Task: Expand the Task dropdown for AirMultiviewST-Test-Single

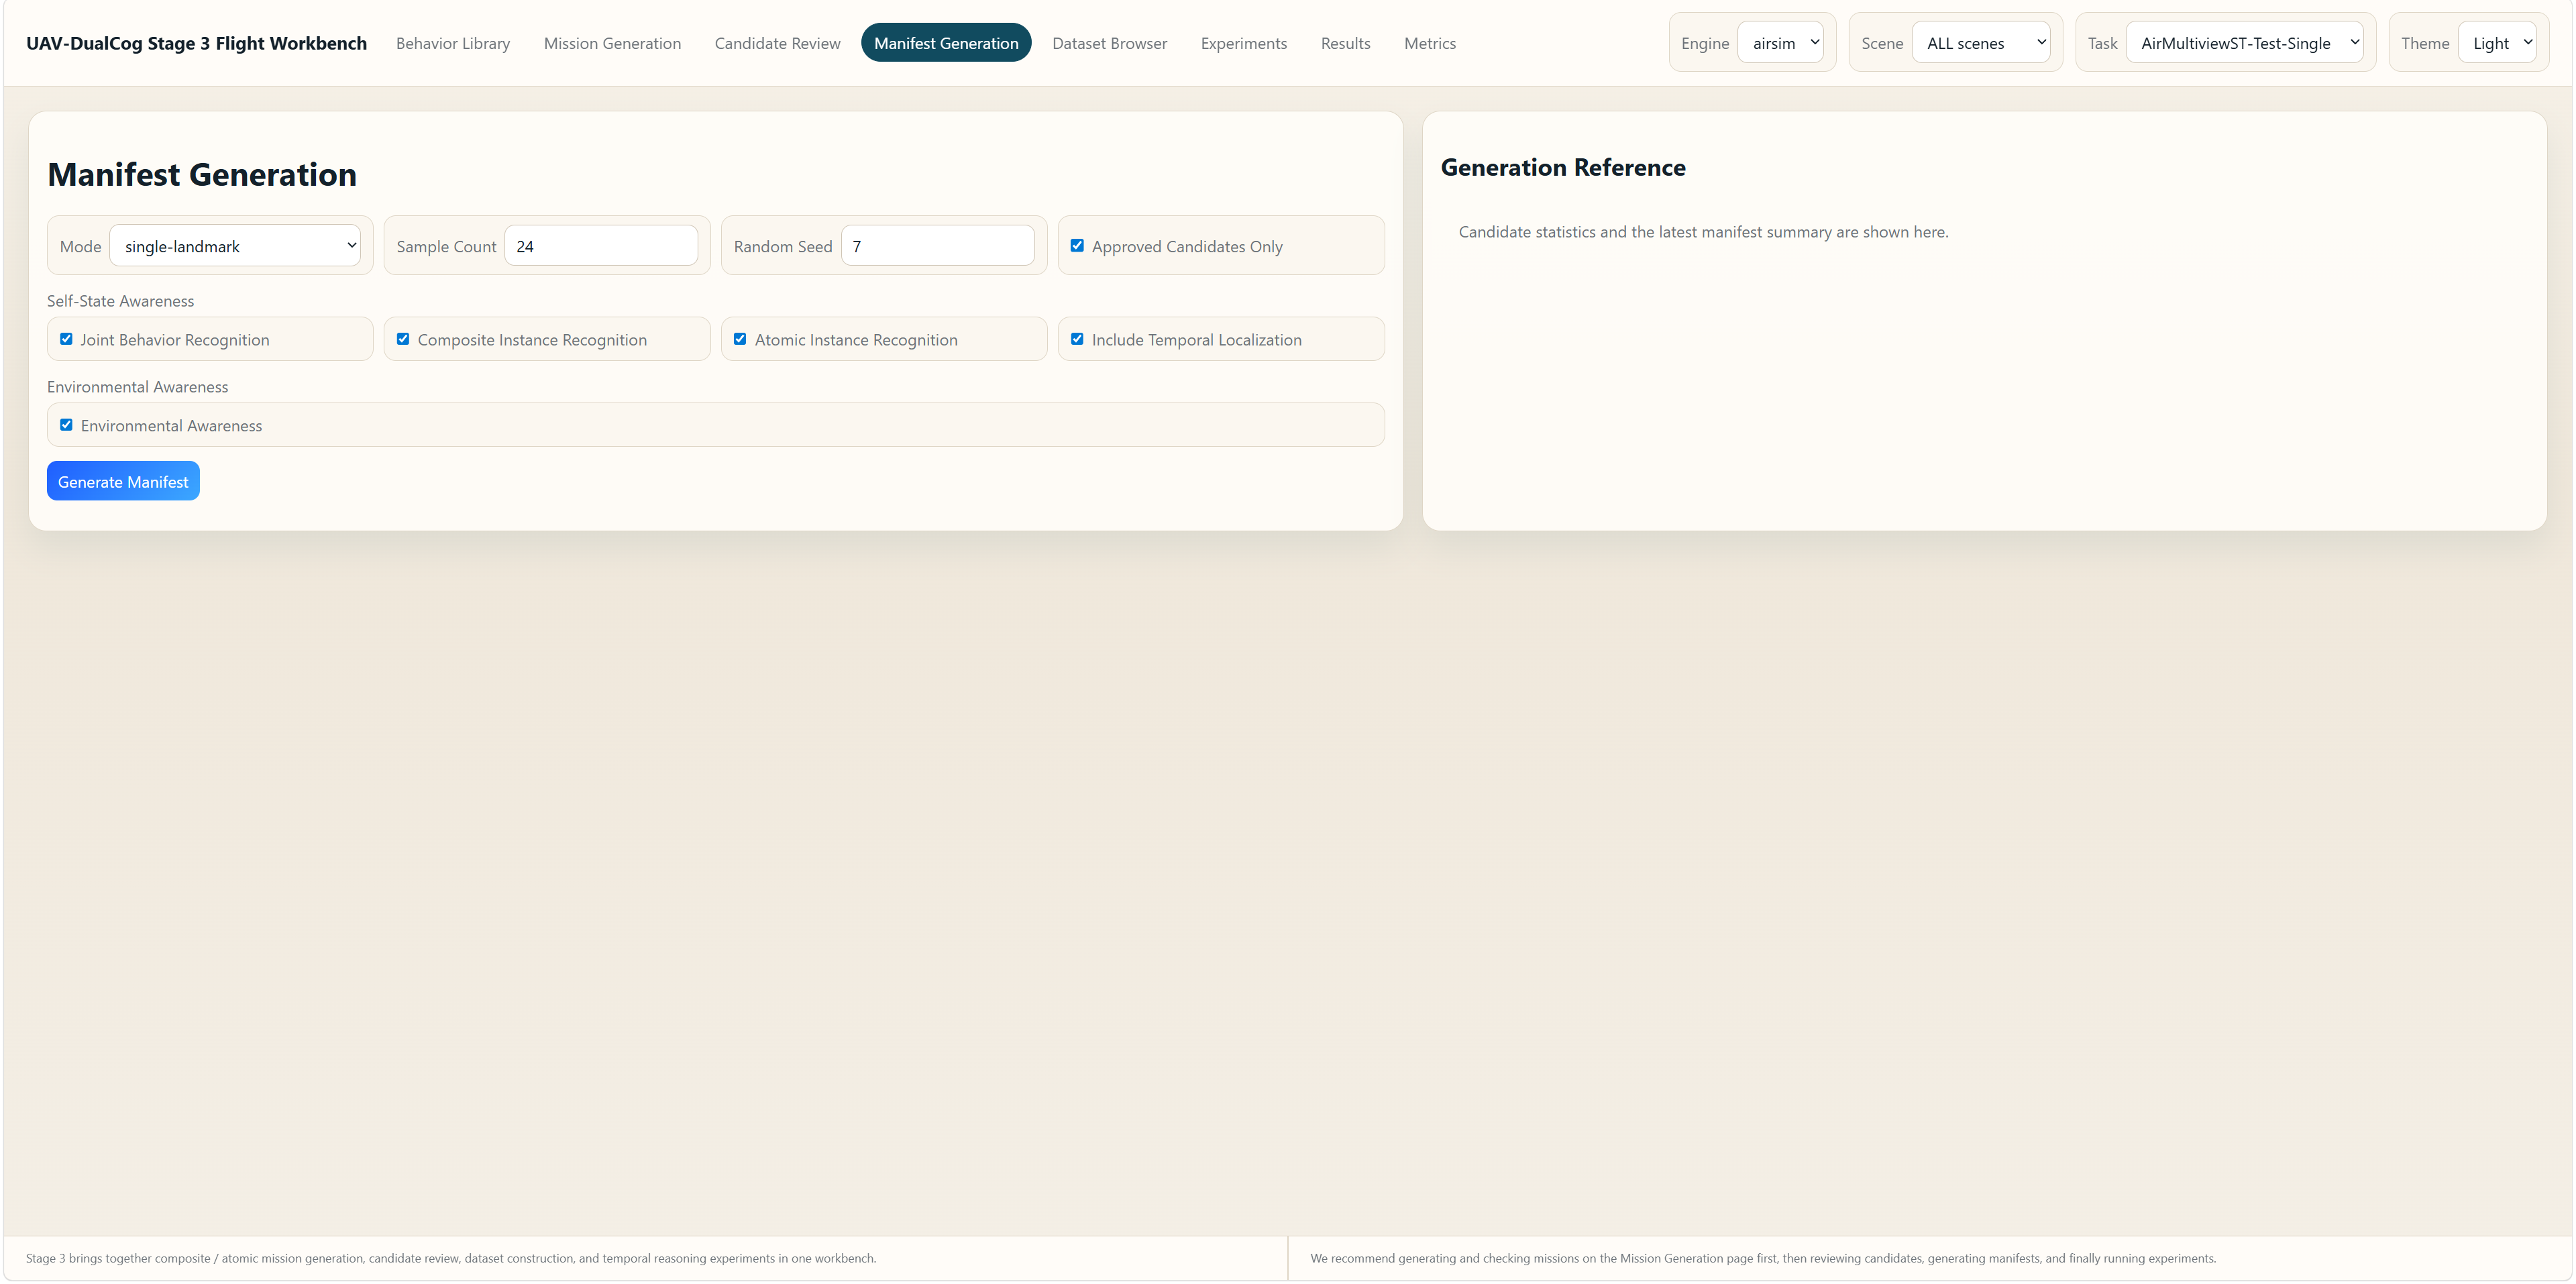Action: [2244, 42]
